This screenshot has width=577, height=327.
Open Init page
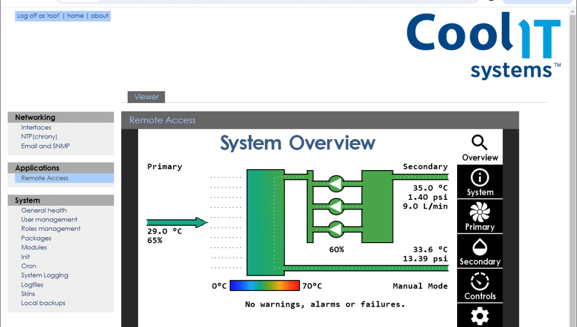click(25, 257)
